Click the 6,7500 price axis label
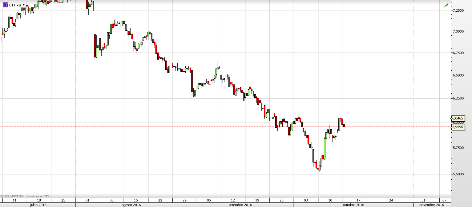 (x=458, y=53)
